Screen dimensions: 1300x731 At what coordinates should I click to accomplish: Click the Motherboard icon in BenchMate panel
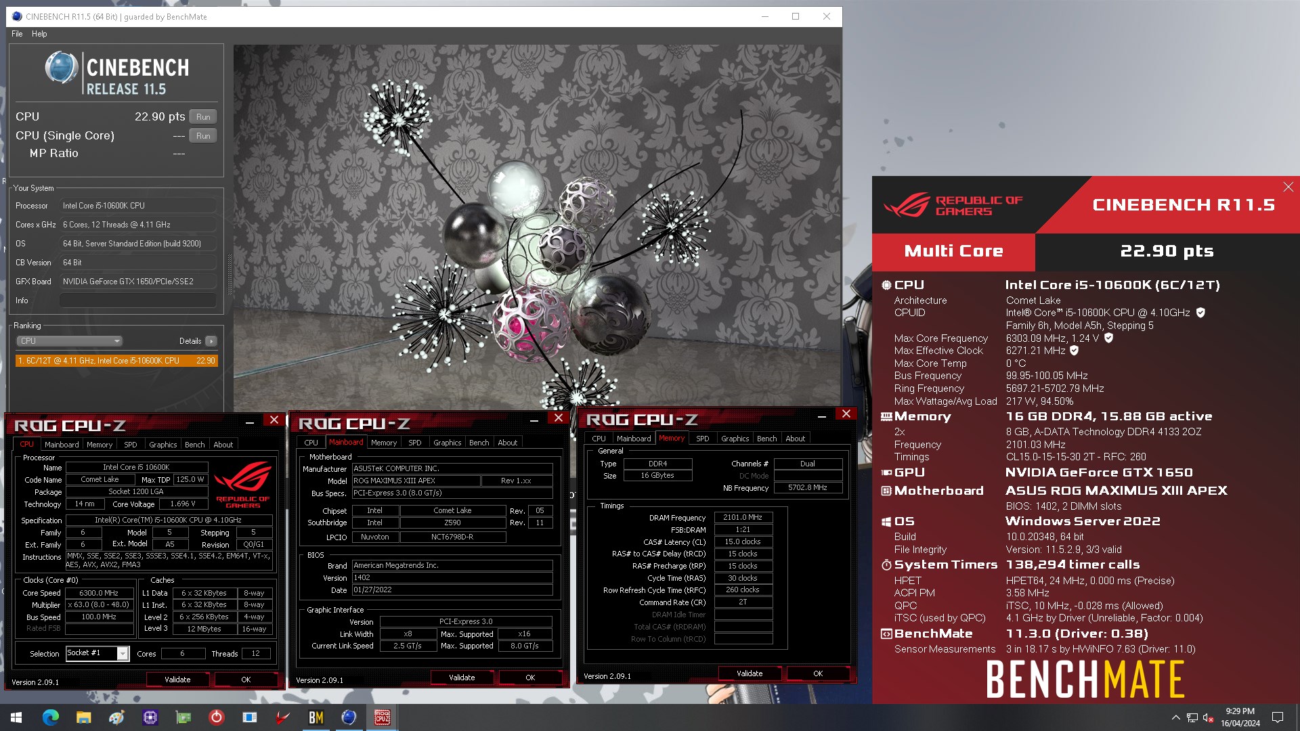pos(886,491)
